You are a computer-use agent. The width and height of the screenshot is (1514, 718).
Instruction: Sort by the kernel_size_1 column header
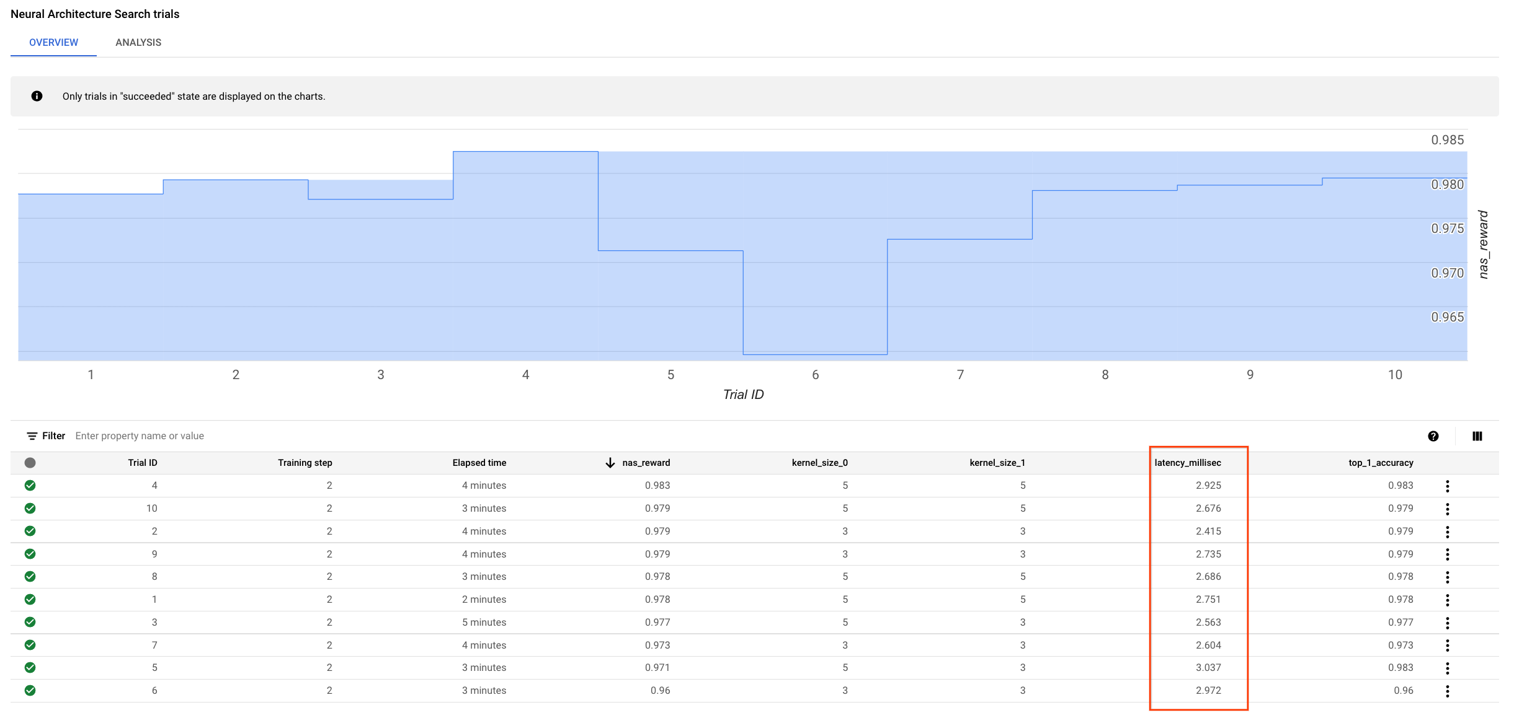pos(997,463)
